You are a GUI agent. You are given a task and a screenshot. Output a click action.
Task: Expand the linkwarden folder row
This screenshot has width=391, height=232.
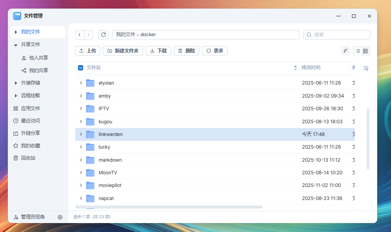point(81,134)
